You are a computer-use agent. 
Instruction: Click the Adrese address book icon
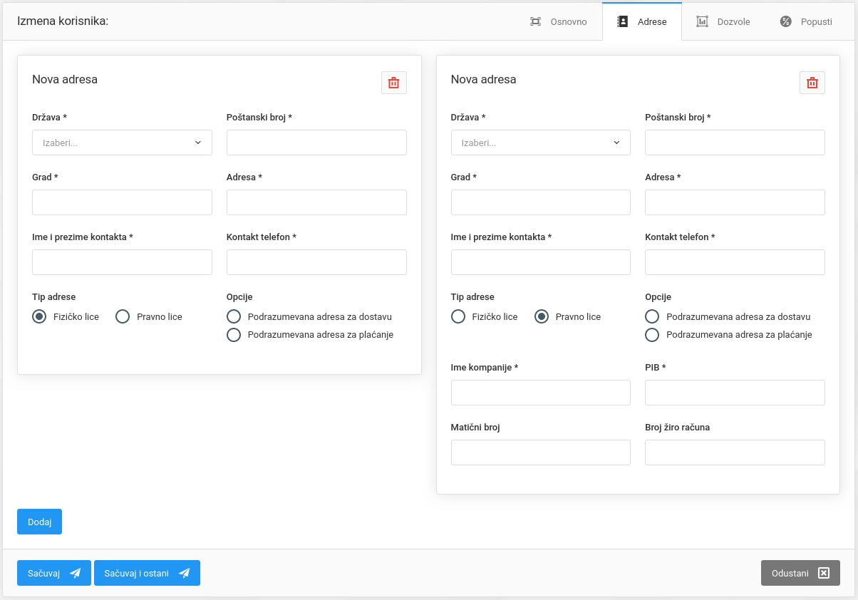(622, 21)
